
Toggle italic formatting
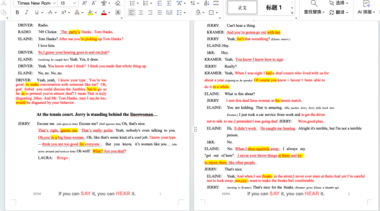[x=26, y=12]
